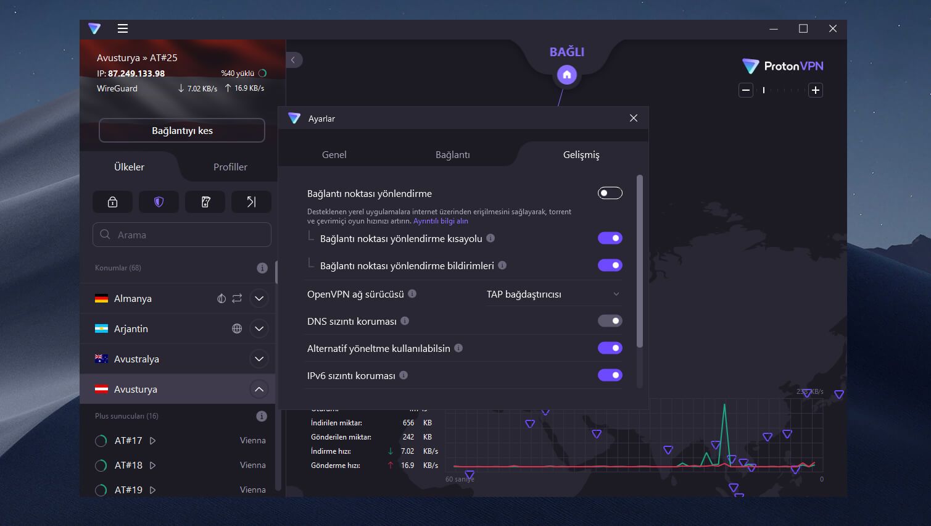This screenshot has width=931, height=526.
Task: Collapse Avusturya server list
Action: click(259, 389)
